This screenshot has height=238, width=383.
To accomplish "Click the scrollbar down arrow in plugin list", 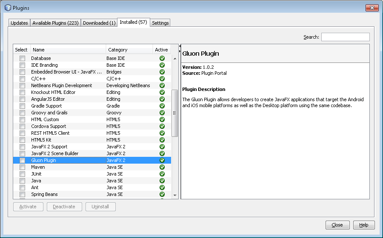I will (175, 195).
